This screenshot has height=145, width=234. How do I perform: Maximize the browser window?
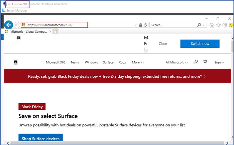(x=218, y=19)
